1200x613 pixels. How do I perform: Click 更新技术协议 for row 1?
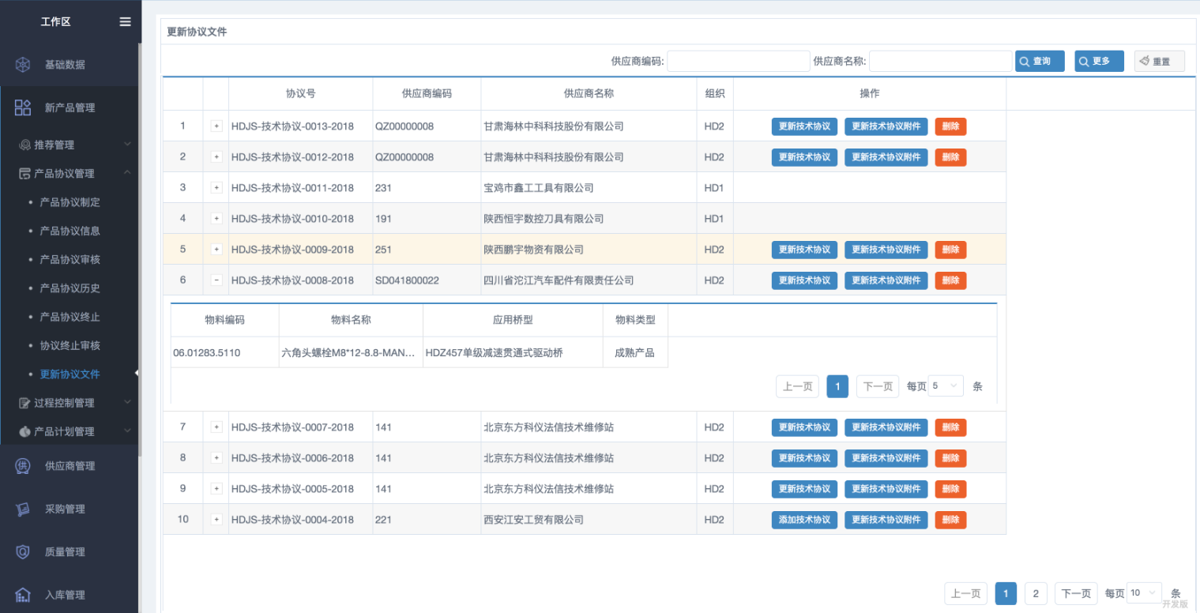tap(804, 126)
